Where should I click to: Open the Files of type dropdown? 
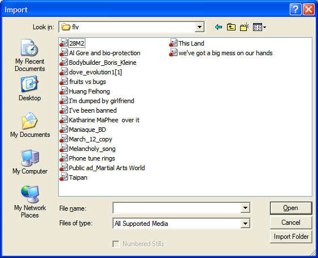pos(245,224)
